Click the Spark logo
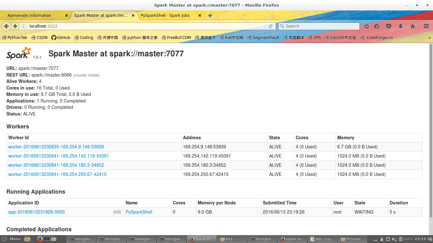Screen dimensions: 433x243 click(19, 53)
